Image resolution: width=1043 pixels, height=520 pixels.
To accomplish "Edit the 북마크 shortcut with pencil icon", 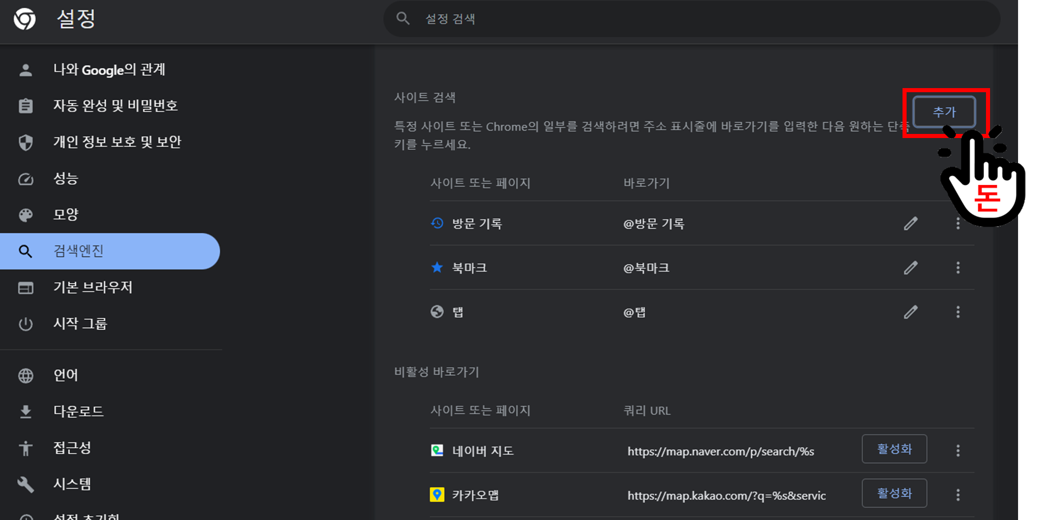I will click(911, 268).
